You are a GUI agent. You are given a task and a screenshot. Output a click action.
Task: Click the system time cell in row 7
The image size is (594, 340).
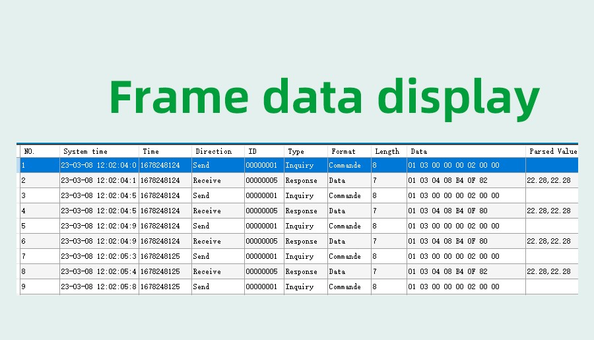coord(99,256)
